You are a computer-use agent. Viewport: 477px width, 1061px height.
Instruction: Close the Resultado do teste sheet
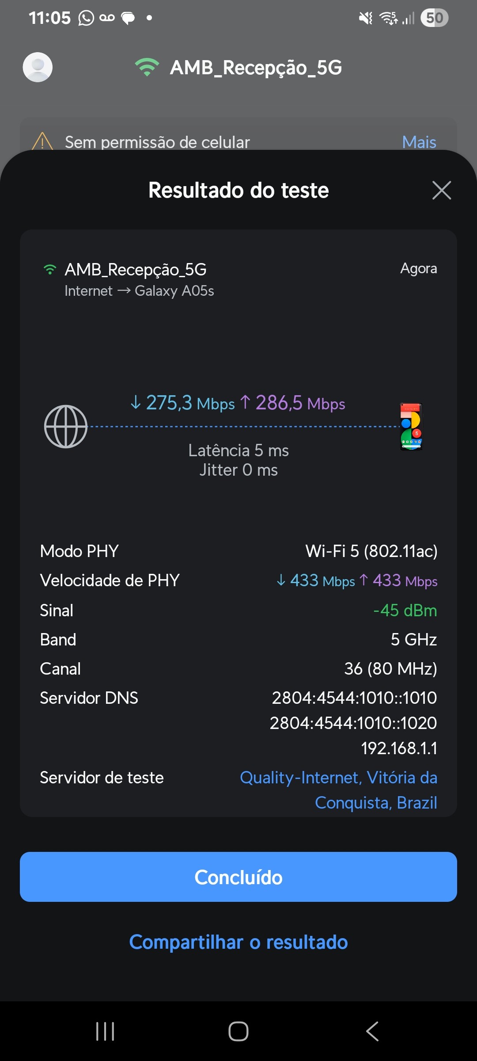(441, 191)
